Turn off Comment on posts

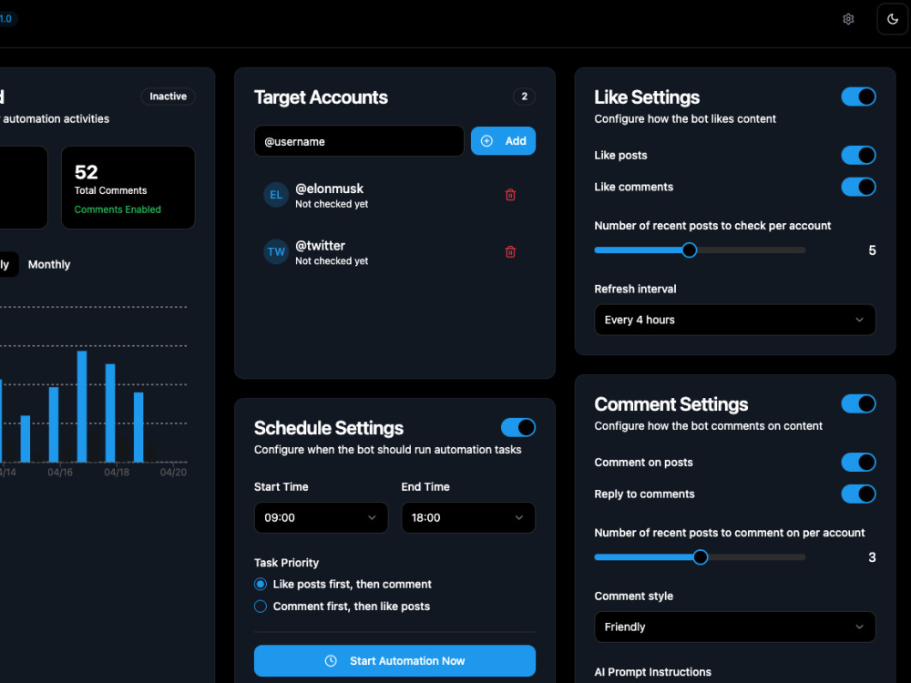point(859,463)
